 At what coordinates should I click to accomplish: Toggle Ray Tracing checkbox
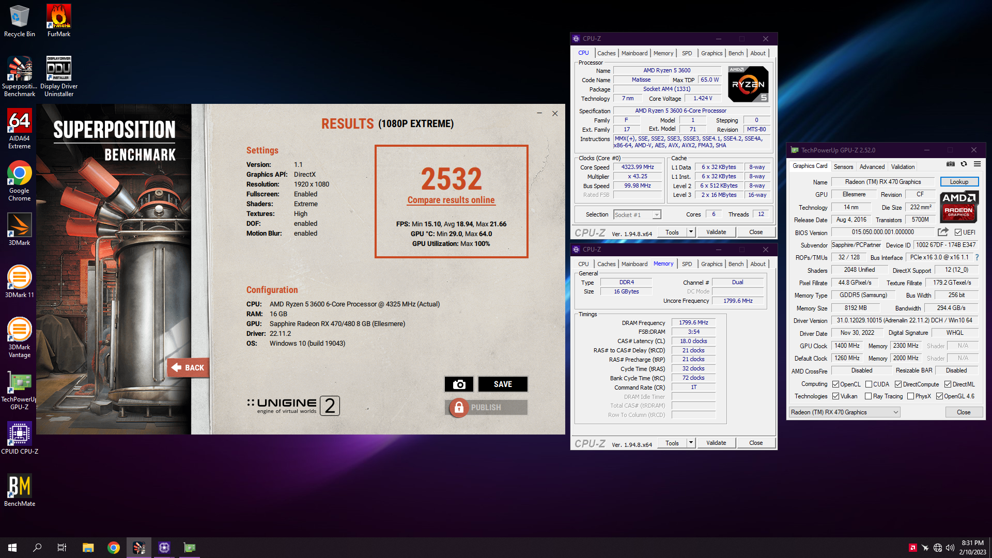tap(868, 396)
